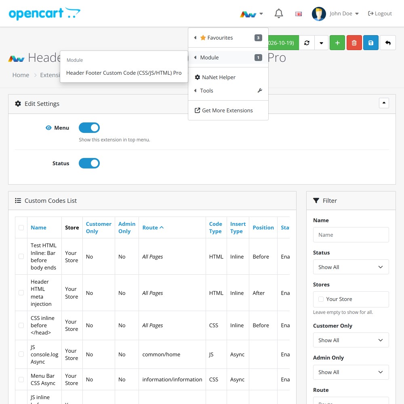Screen dimensions: 404x404
Task: Sort by the Insert Type column
Action: (238, 227)
